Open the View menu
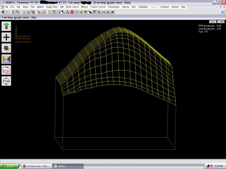The width and height of the screenshot is (226, 169). click(133, 7)
